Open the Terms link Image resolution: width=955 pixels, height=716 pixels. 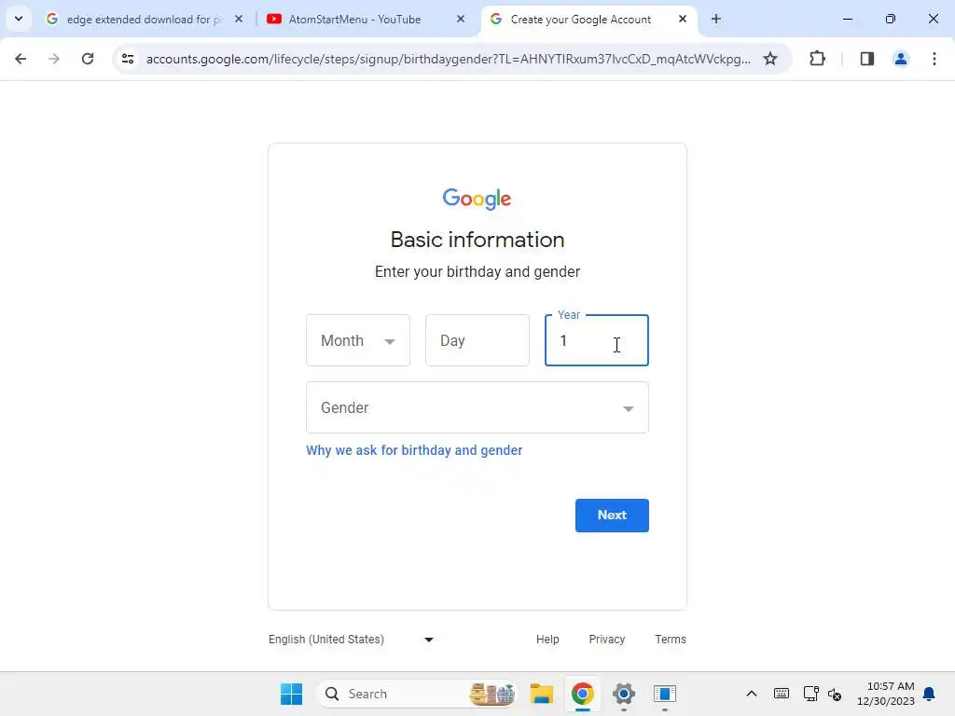[671, 640]
